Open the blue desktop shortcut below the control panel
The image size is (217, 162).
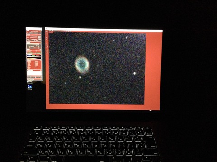(30, 87)
